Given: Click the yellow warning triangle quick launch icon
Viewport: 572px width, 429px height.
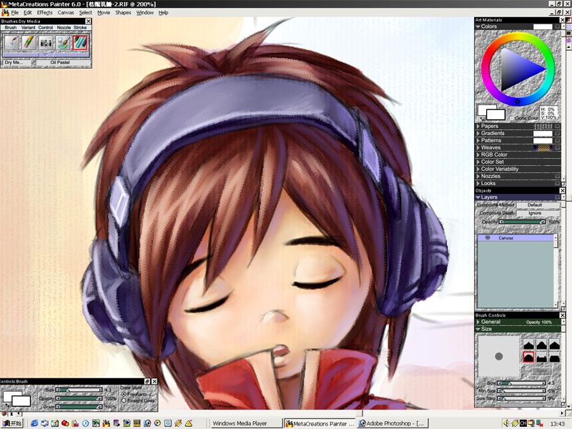Looking at the screenshot, I should (189, 423).
